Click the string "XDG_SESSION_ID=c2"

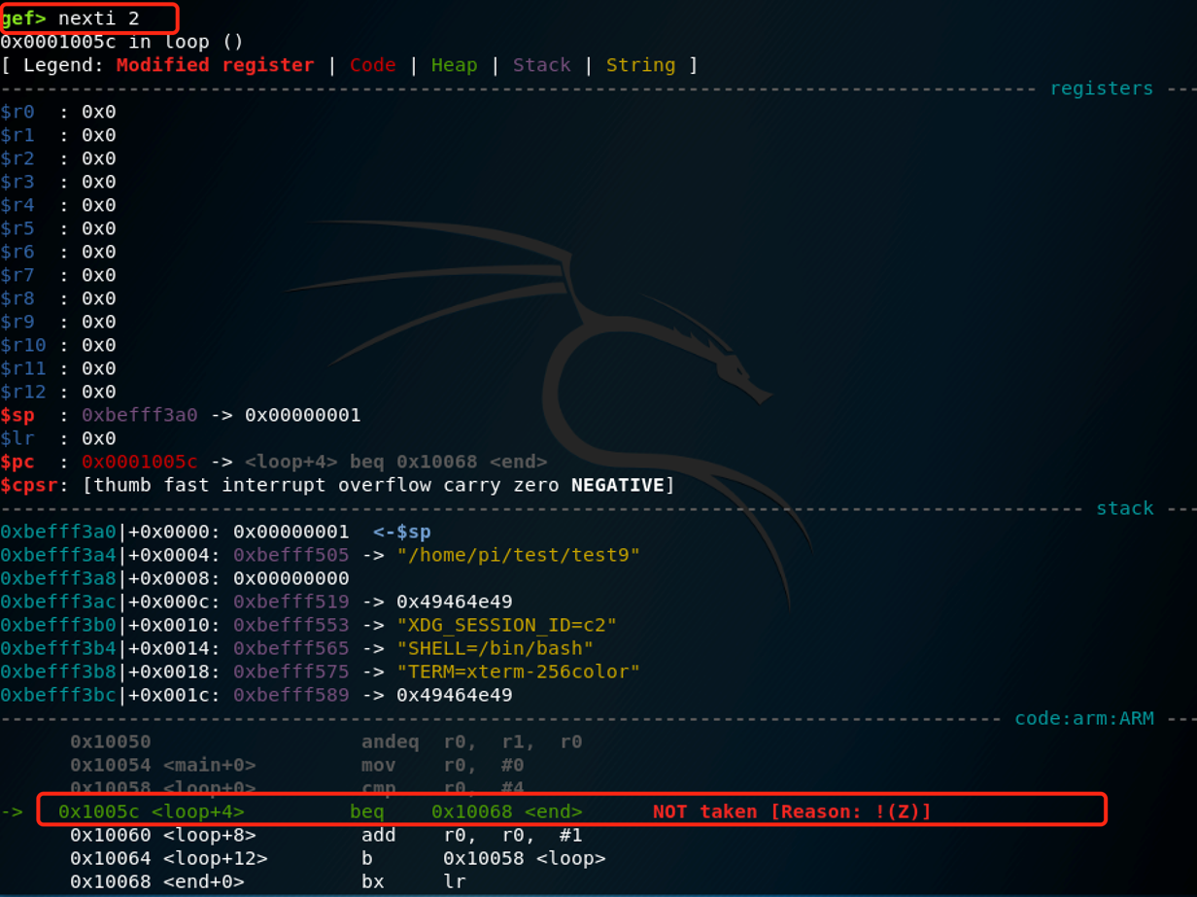507,625
